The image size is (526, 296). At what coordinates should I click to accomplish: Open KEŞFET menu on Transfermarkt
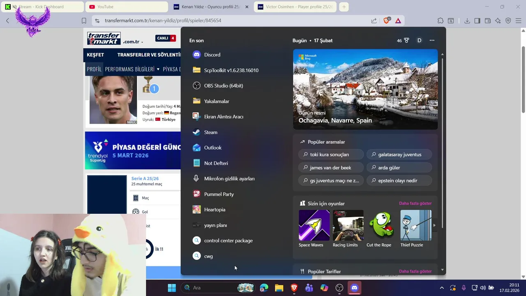tap(95, 55)
